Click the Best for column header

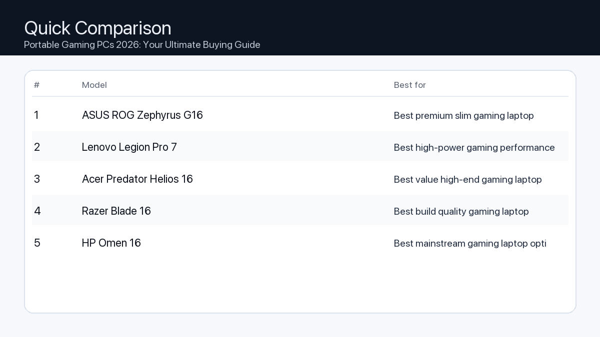(x=409, y=85)
